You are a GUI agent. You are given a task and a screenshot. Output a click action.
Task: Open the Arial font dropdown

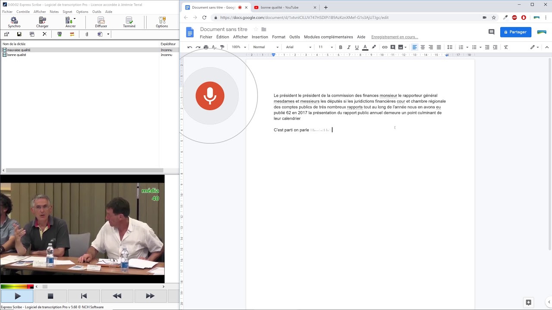tap(298, 47)
